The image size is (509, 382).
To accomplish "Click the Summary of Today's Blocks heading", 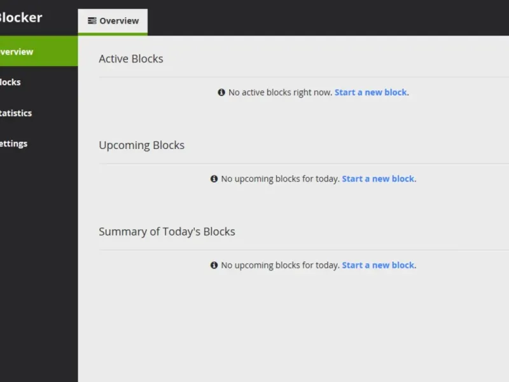I will click(x=167, y=232).
